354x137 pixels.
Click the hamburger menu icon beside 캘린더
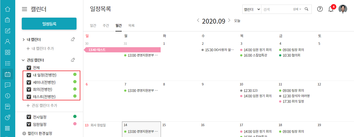tap(25, 9)
